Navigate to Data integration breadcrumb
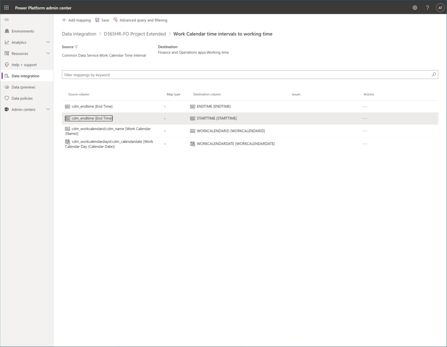 coord(79,34)
